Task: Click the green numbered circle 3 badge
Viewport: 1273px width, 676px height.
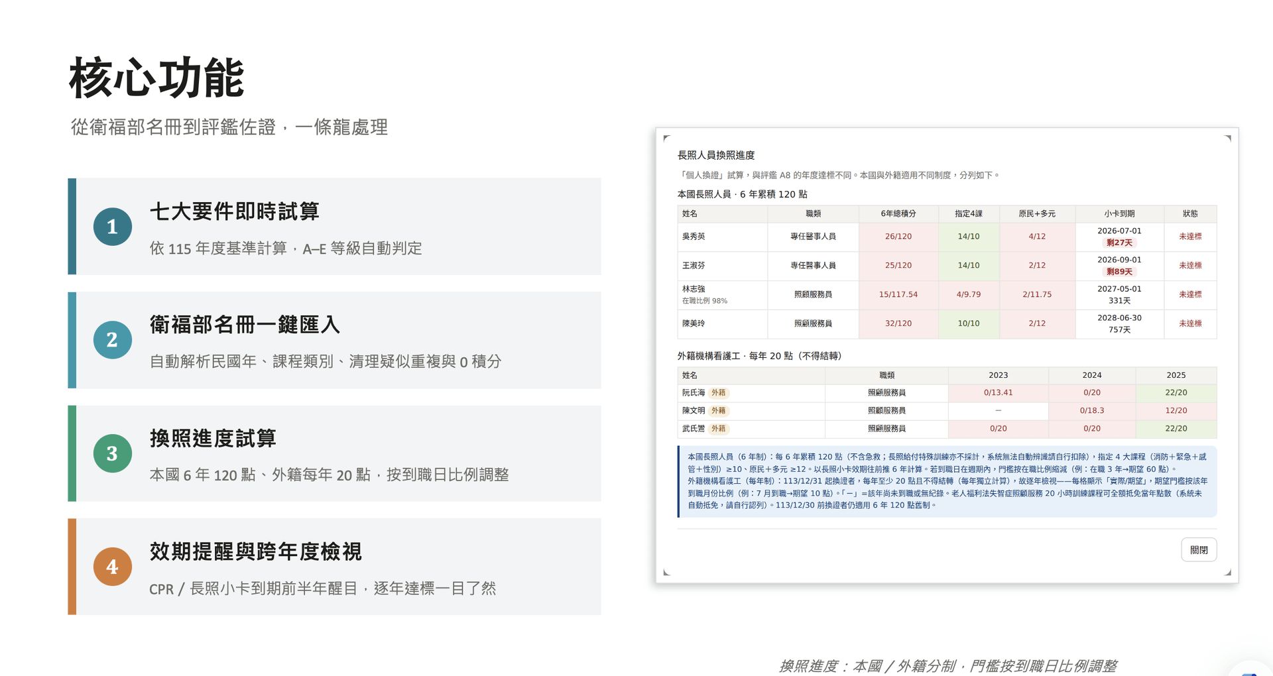Action: [112, 453]
